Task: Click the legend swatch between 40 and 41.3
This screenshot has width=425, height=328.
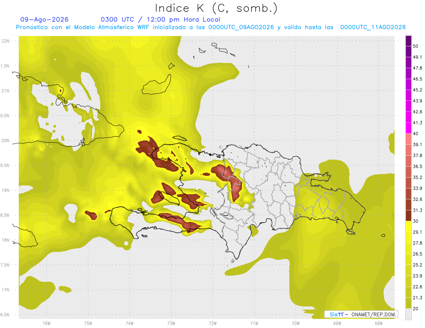Action: pyautogui.click(x=408, y=128)
